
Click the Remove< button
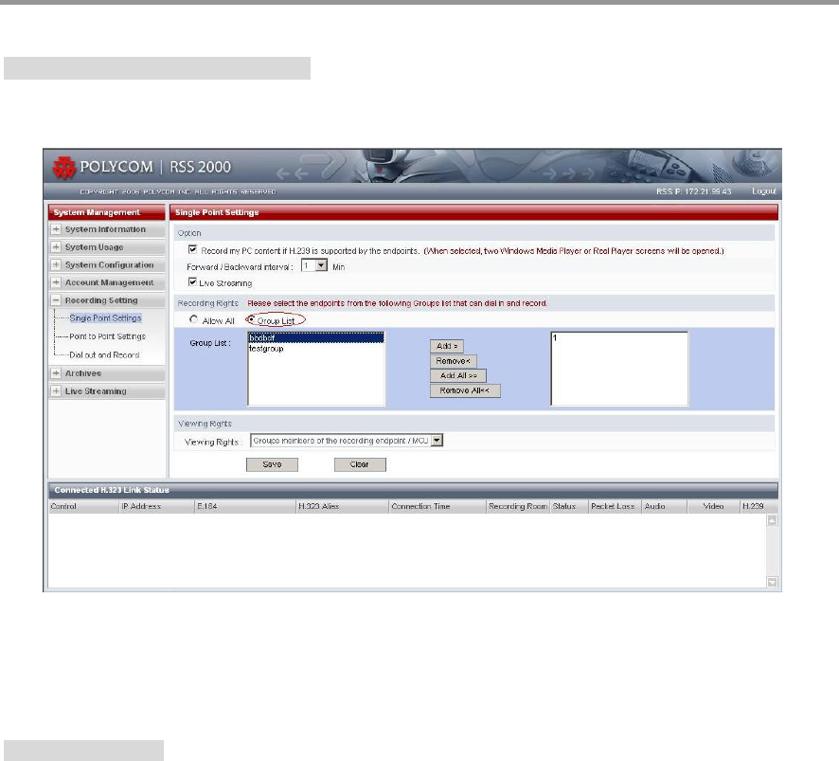point(454,361)
